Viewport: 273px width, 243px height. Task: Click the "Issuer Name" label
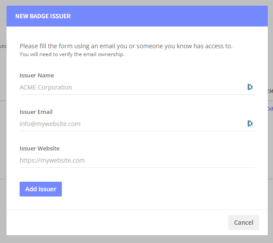coord(37,75)
